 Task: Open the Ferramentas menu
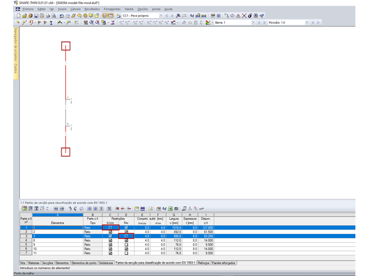coord(112,9)
